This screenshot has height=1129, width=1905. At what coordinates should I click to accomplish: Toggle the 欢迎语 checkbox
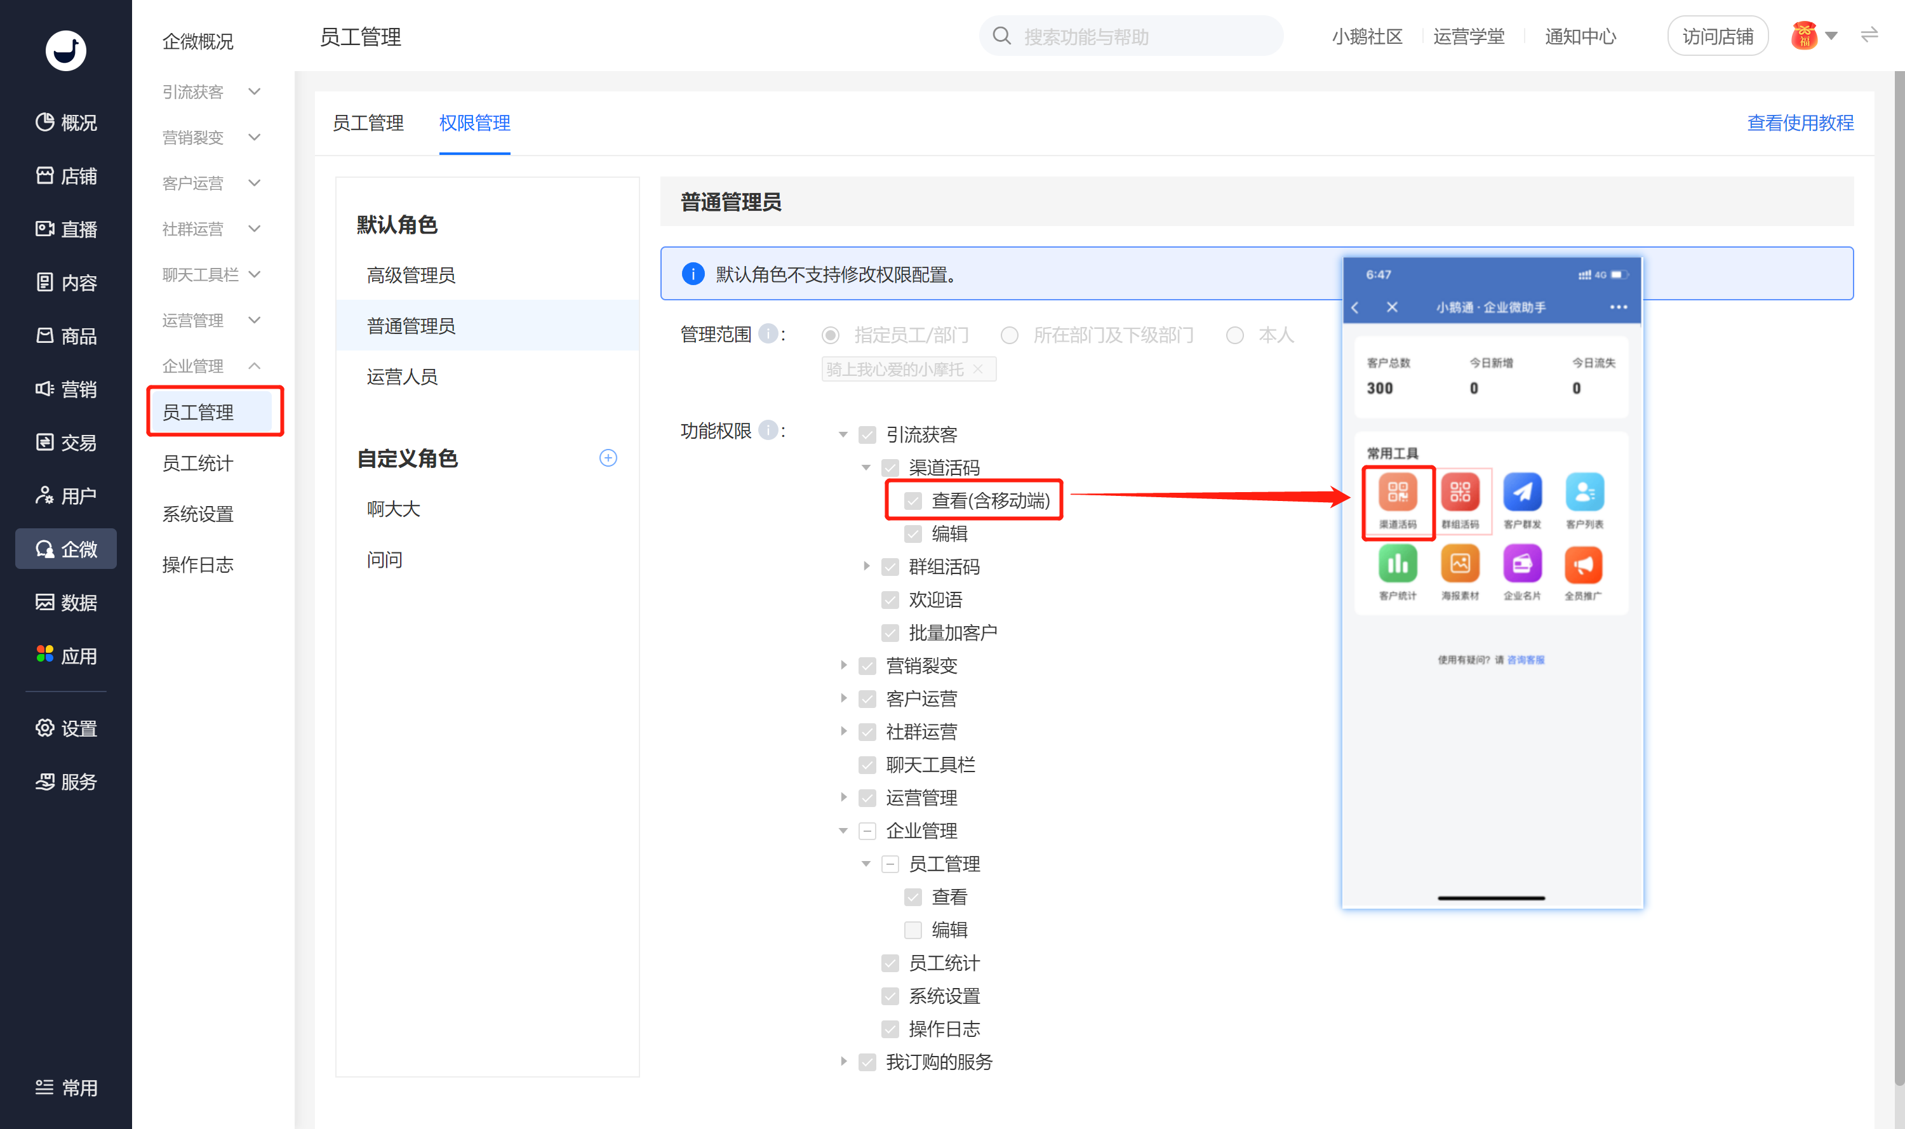(890, 599)
